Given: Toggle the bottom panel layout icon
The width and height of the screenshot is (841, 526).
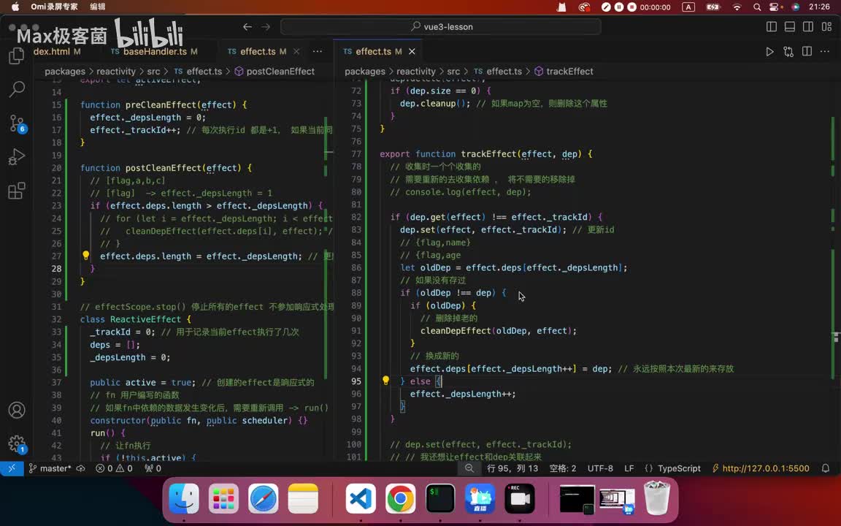Looking at the screenshot, I should pos(789,27).
